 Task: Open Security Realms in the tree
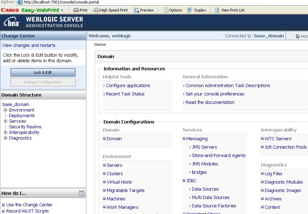pyautogui.click(x=25, y=127)
